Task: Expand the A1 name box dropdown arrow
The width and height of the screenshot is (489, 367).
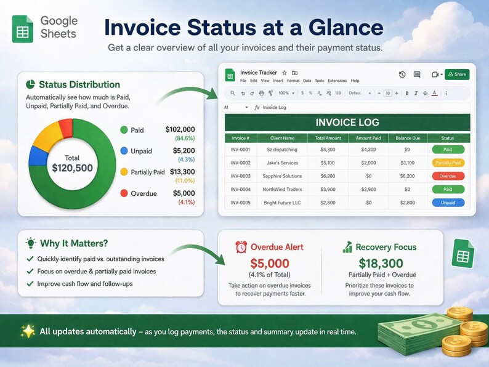Action: point(246,107)
